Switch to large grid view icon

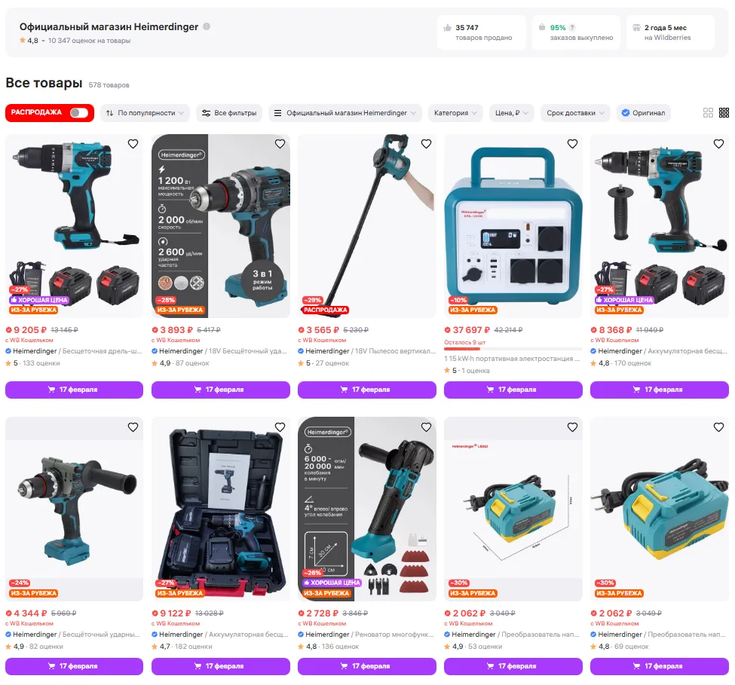pos(709,113)
